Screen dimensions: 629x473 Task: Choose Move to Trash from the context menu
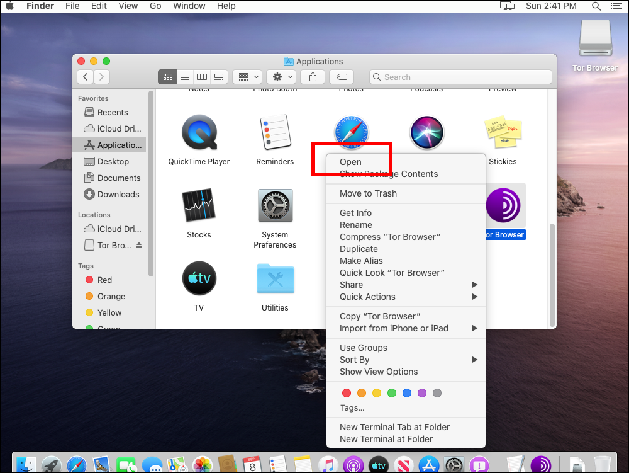pyautogui.click(x=368, y=193)
